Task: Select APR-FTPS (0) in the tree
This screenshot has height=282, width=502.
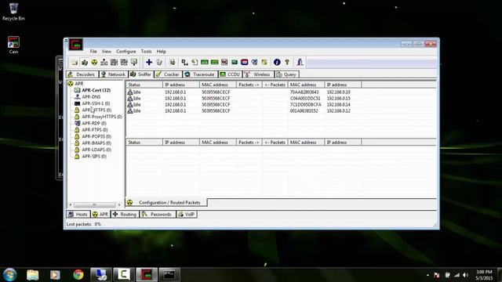Action: click(95, 130)
